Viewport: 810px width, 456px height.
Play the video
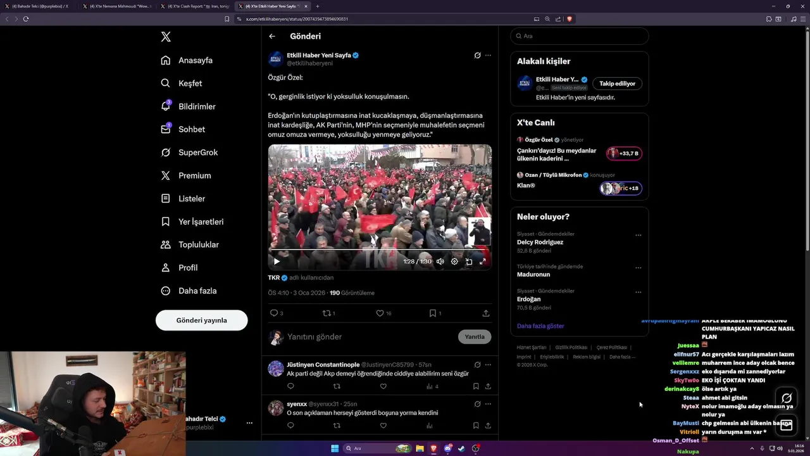pos(277,261)
